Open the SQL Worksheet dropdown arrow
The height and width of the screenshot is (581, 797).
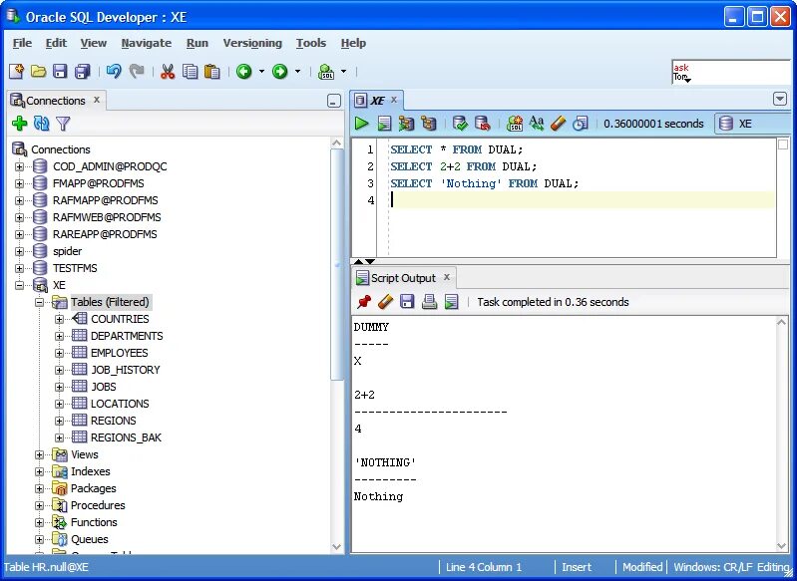(x=343, y=72)
